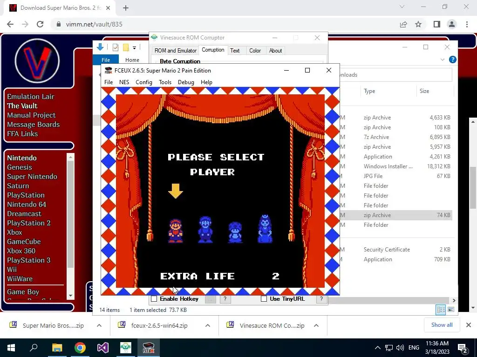The width and height of the screenshot is (477, 357).
Task: Open the Debug menu in FCEUX
Action: click(186, 82)
